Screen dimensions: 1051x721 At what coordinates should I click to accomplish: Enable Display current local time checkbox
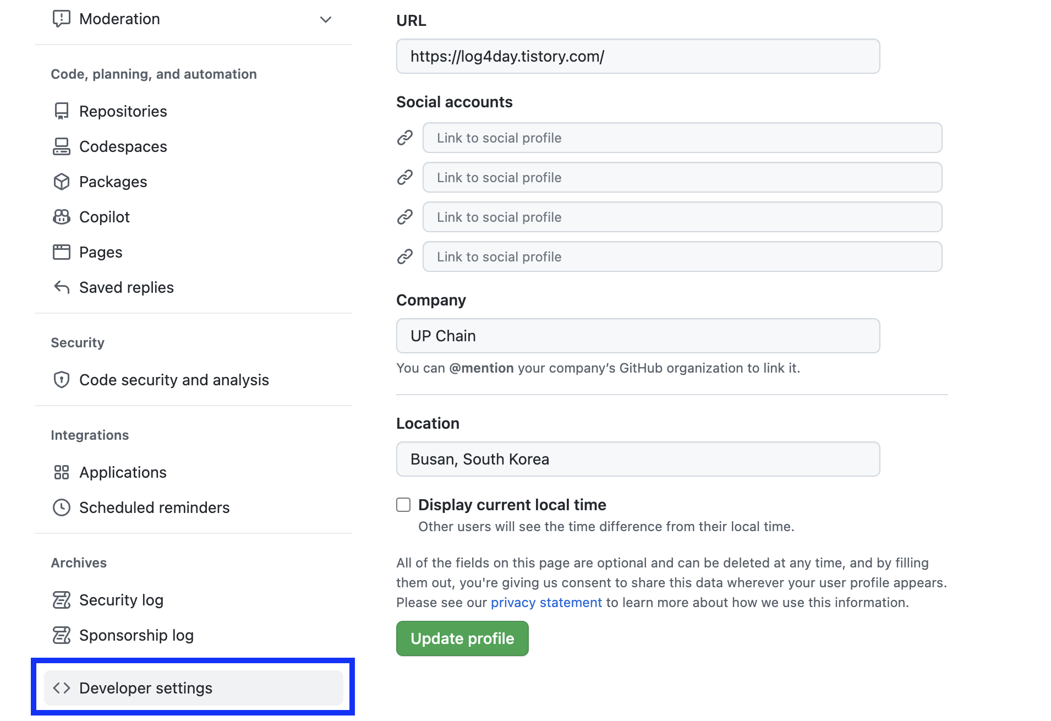click(403, 505)
